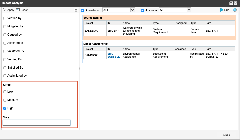This screenshot has height=140, width=240.
Task: Click the Reset filters icon
Action: click(x=18, y=10)
